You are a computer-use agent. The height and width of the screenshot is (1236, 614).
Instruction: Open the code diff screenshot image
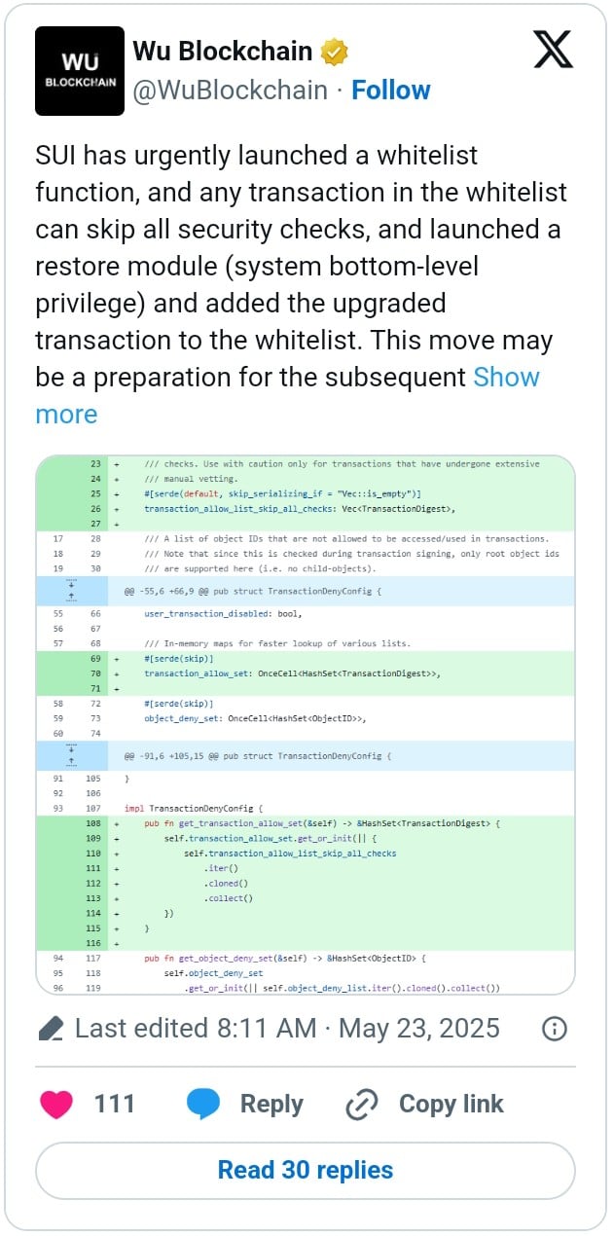tap(306, 725)
